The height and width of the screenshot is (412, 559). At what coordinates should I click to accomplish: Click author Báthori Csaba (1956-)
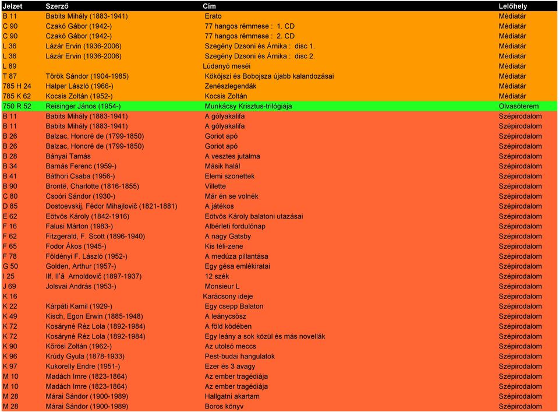(x=80, y=176)
